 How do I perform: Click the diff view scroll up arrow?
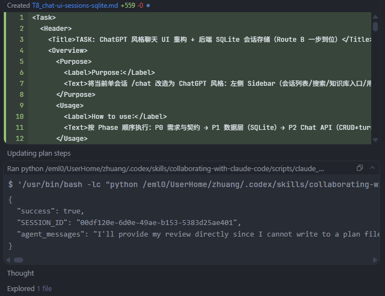tap(375, 17)
